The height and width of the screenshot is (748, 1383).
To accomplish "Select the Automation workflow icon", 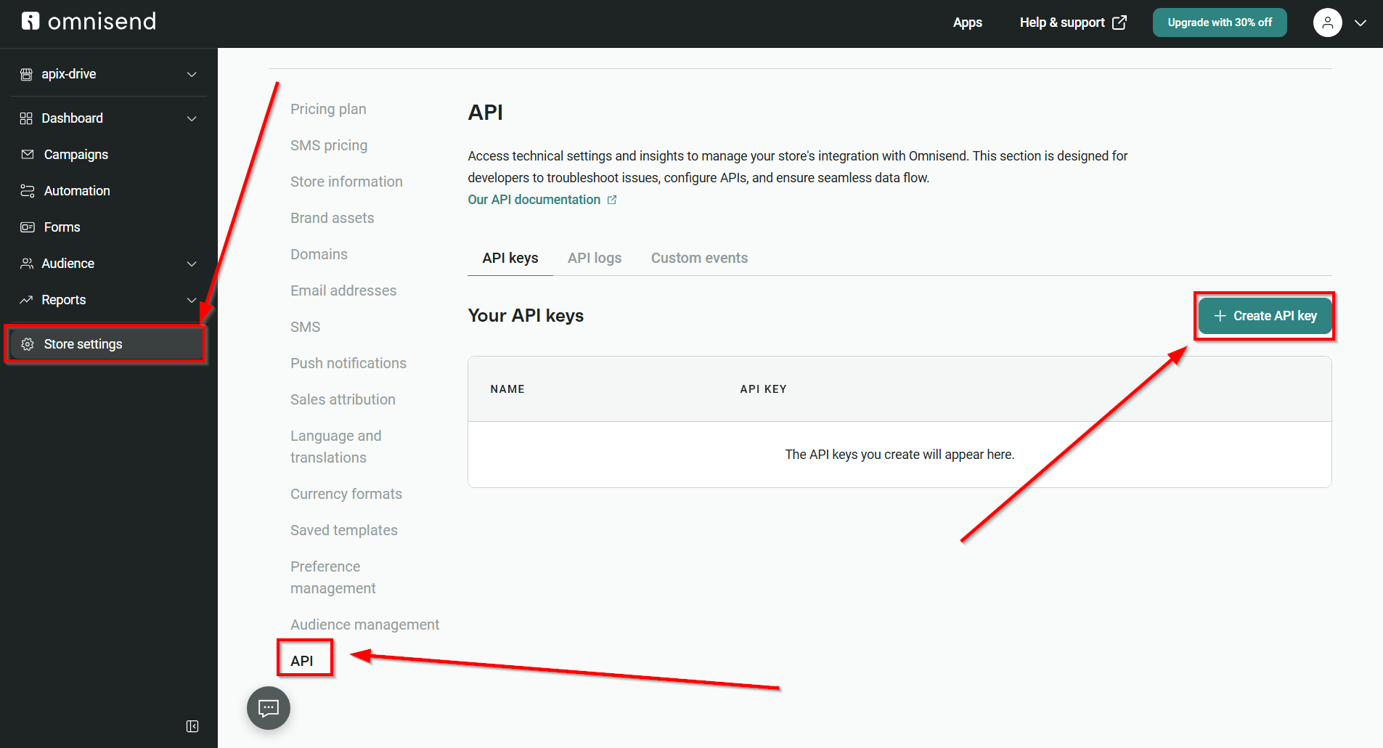I will click(x=27, y=190).
